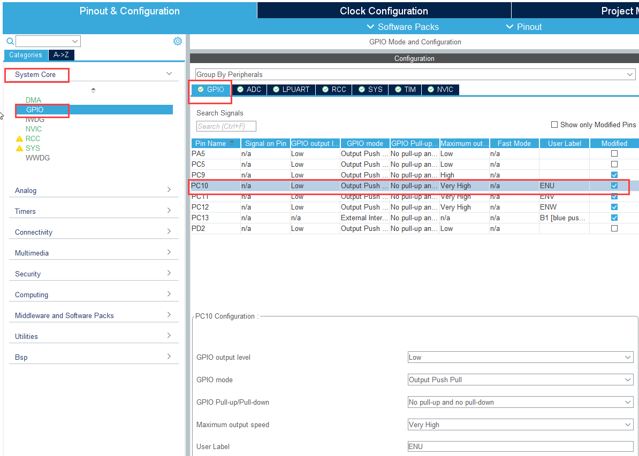The width and height of the screenshot is (639, 456).
Task: Click the SYS warning triangle icon
Action: (x=20, y=149)
